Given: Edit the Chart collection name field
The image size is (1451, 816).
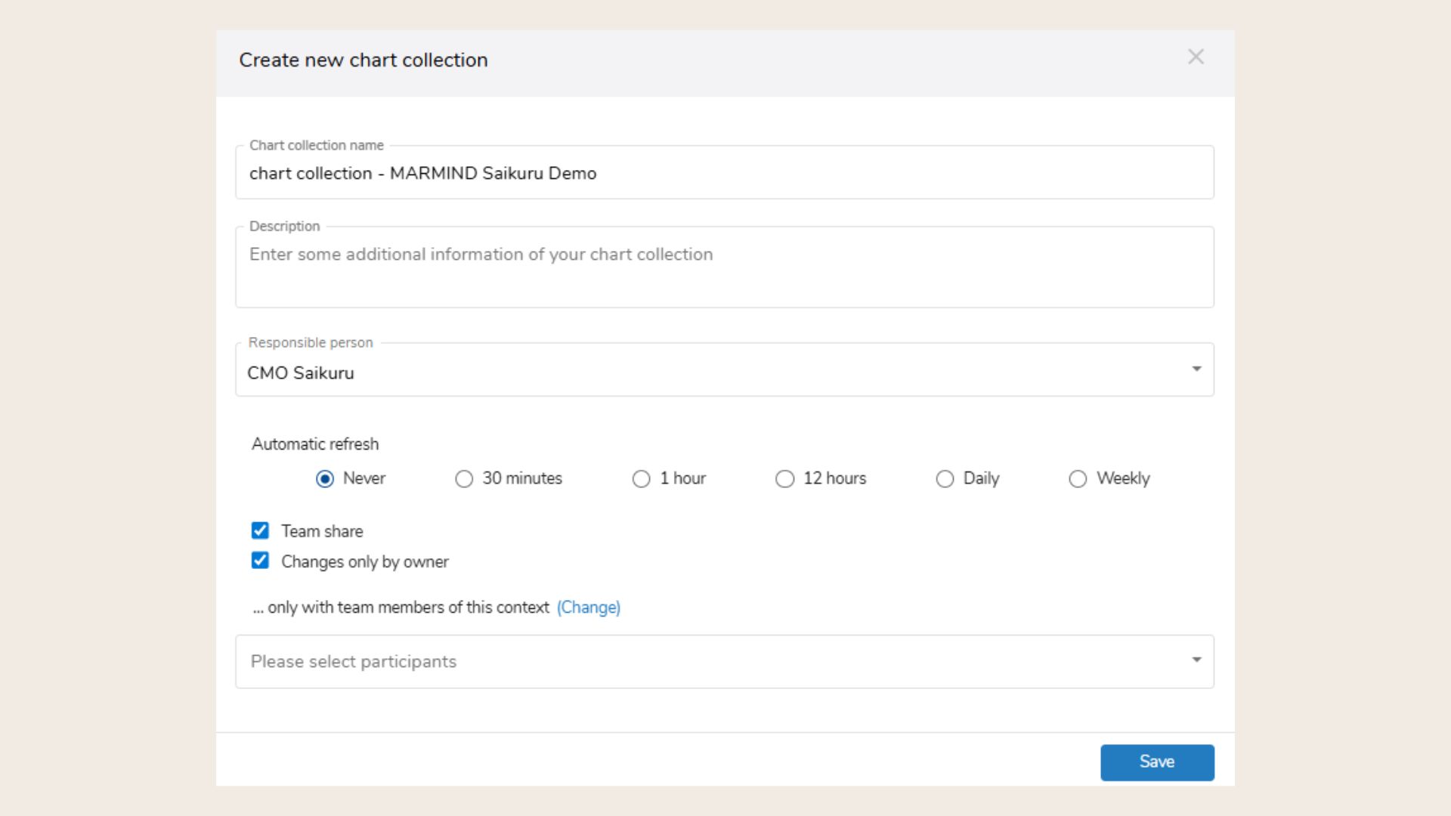Looking at the screenshot, I should pos(680,172).
